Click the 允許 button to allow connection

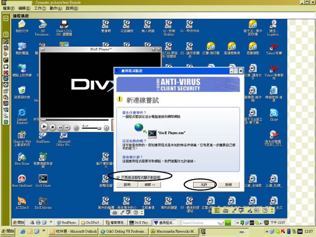tap(204, 184)
